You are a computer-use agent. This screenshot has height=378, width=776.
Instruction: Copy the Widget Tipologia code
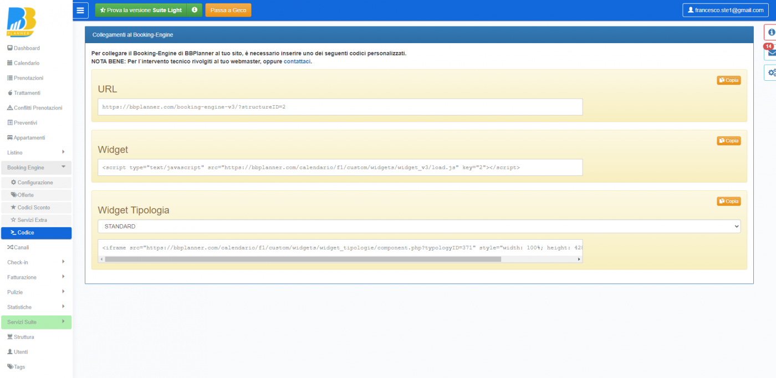coord(729,201)
